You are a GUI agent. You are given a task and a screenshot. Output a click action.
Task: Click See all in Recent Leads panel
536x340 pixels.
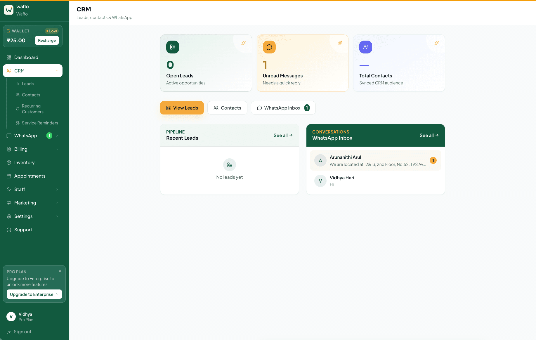point(283,135)
